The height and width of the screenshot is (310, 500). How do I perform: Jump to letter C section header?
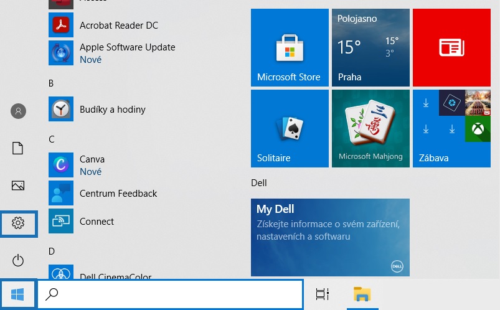pyautogui.click(x=51, y=139)
